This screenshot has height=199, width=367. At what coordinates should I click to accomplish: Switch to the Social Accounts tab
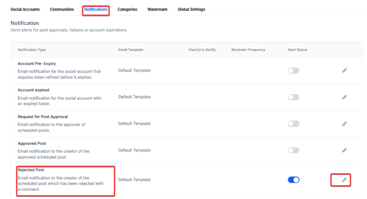point(25,9)
